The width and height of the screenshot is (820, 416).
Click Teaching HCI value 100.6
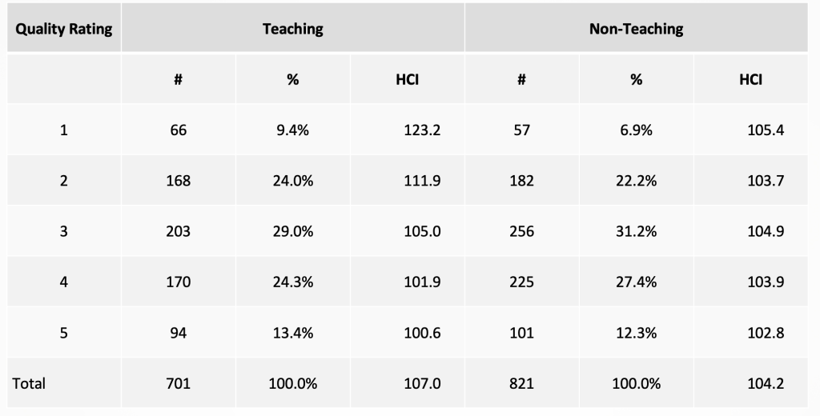coord(408,332)
